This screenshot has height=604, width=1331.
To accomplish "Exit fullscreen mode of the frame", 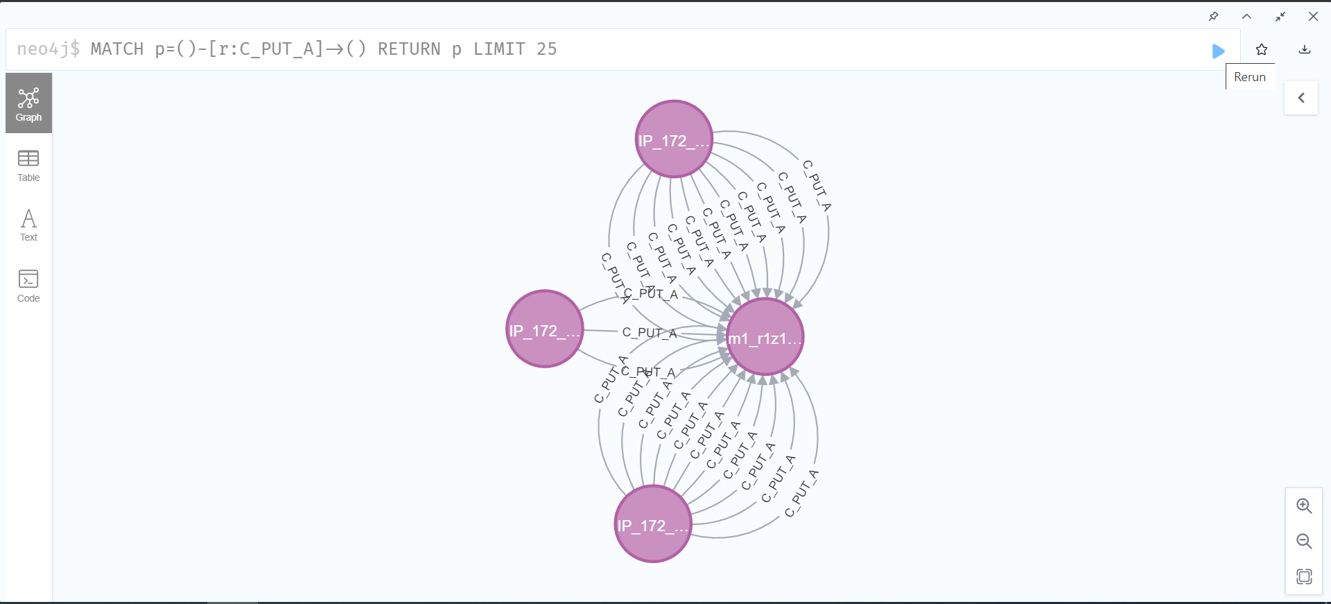I will pyautogui.click(x=1280, y=17).
